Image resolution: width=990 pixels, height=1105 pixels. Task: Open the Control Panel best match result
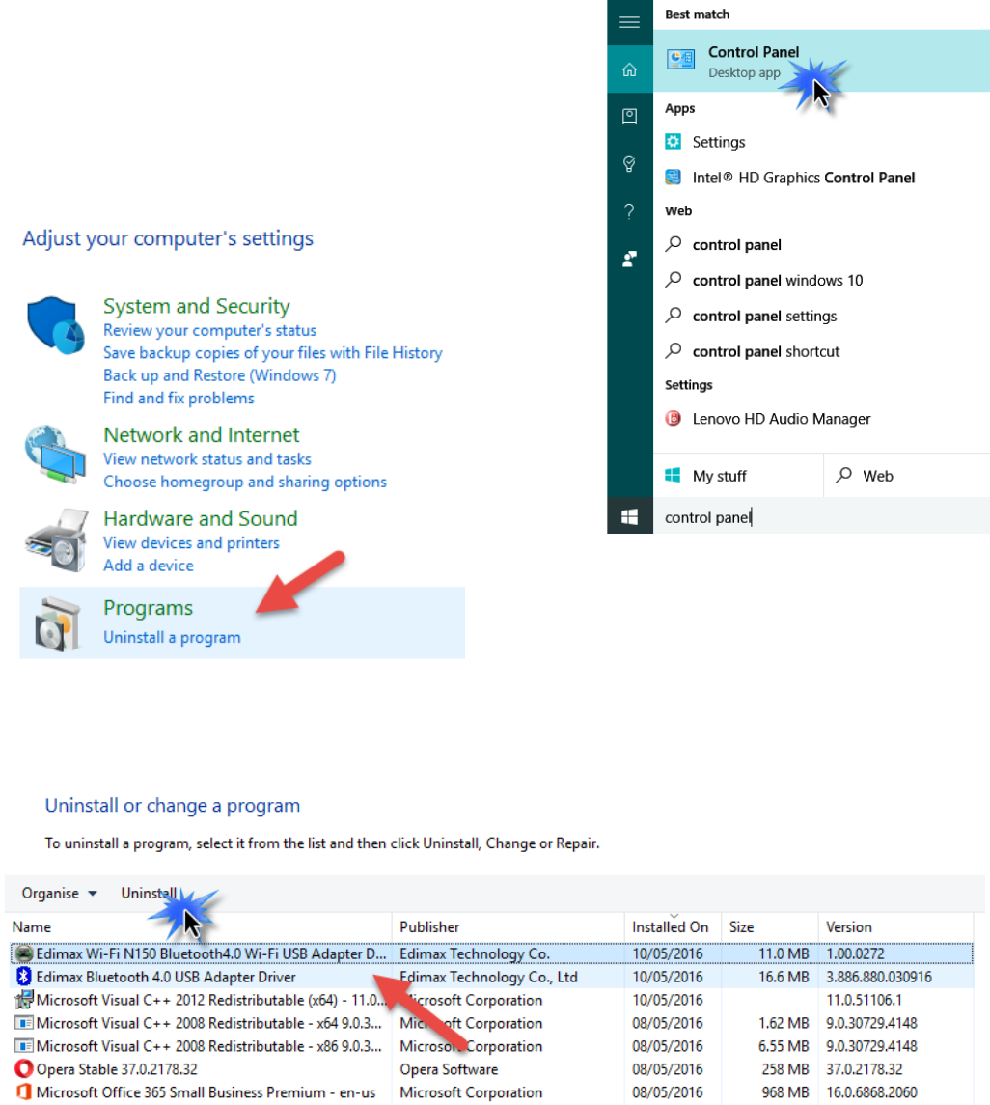pyautogui.click(x=821, y=61)
